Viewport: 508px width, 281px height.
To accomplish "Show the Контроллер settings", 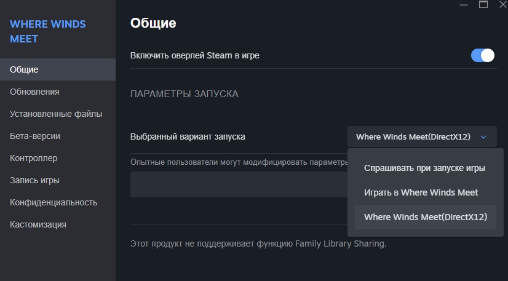I will coord(34,158).
